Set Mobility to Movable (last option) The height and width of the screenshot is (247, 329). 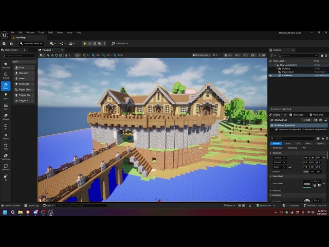point(319,171)
